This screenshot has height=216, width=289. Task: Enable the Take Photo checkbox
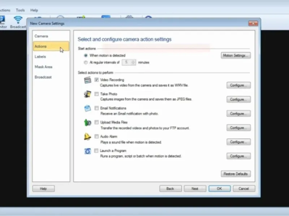click(96, 94)
